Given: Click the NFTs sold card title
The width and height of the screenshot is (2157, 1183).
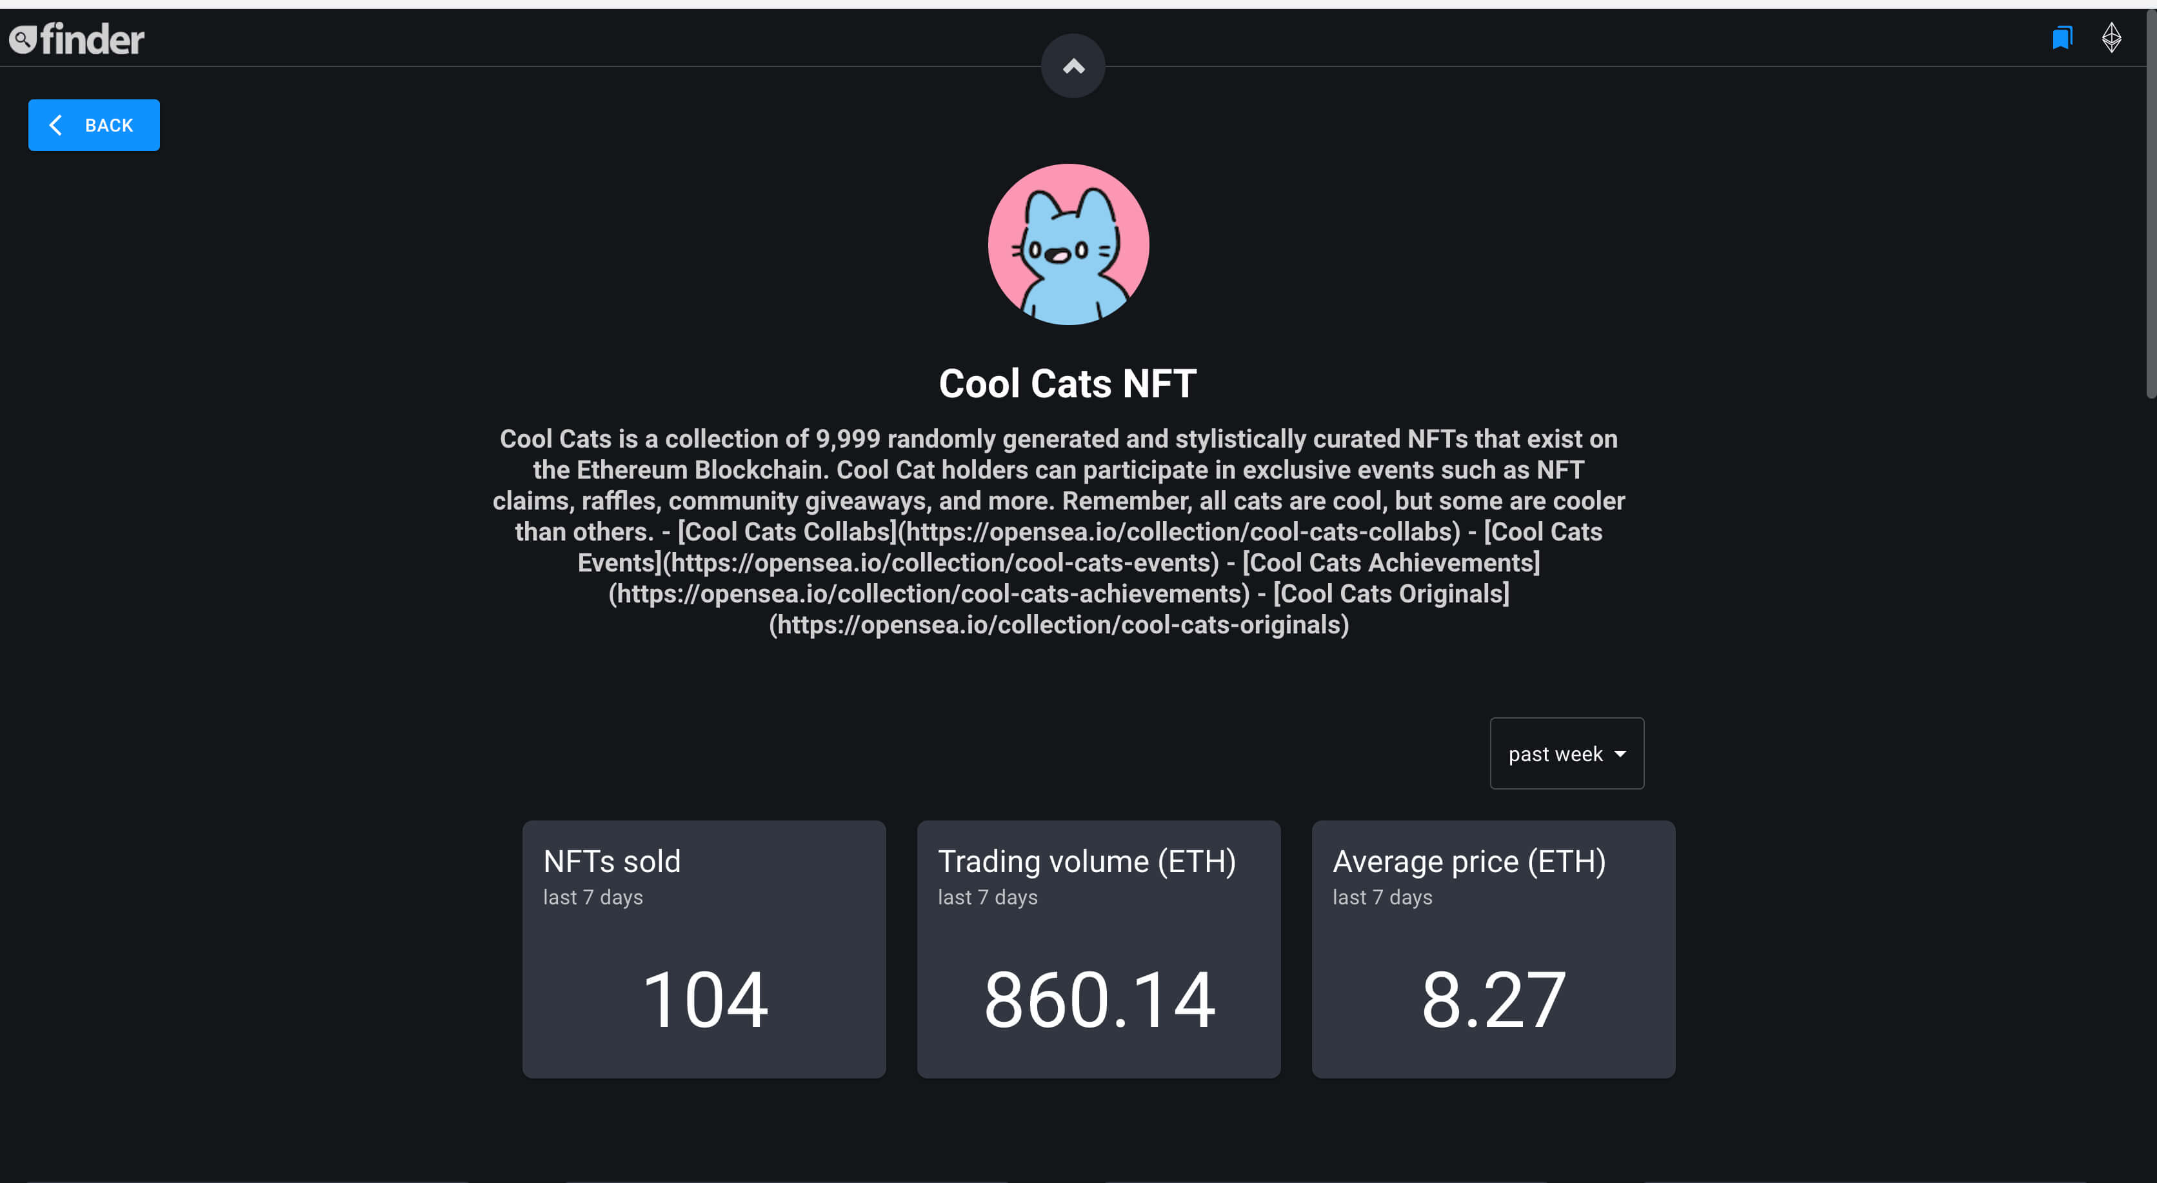Looking at the screenshot, I should coord(612,862).
